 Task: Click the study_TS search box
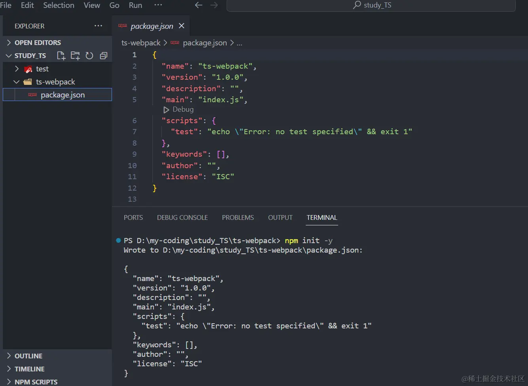[x=371, y=5]
